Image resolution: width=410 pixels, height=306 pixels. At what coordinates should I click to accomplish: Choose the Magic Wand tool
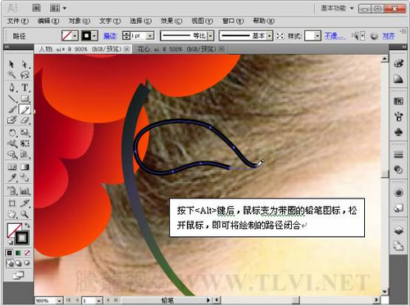pos(11,75)
